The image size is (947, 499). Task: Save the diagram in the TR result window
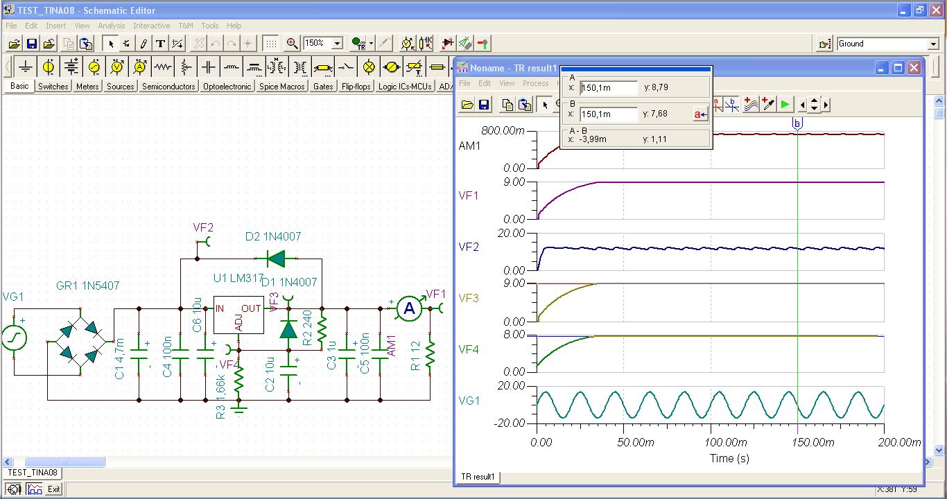click(x=484, y=105)
